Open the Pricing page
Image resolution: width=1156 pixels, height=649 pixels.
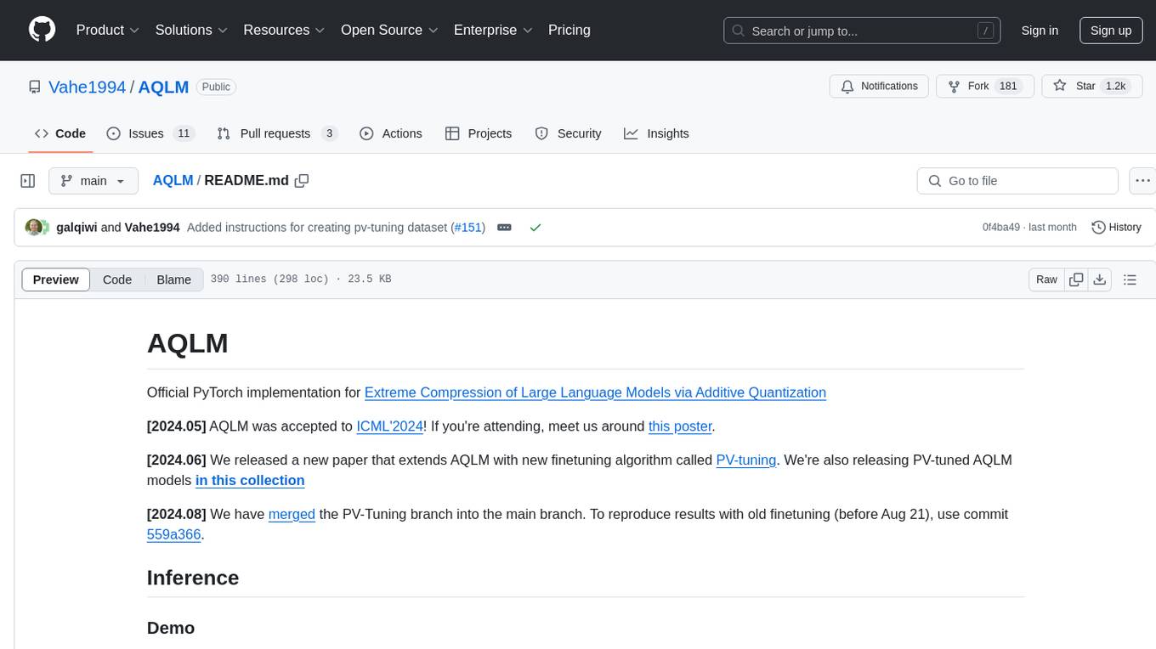(x=569, y=30)
